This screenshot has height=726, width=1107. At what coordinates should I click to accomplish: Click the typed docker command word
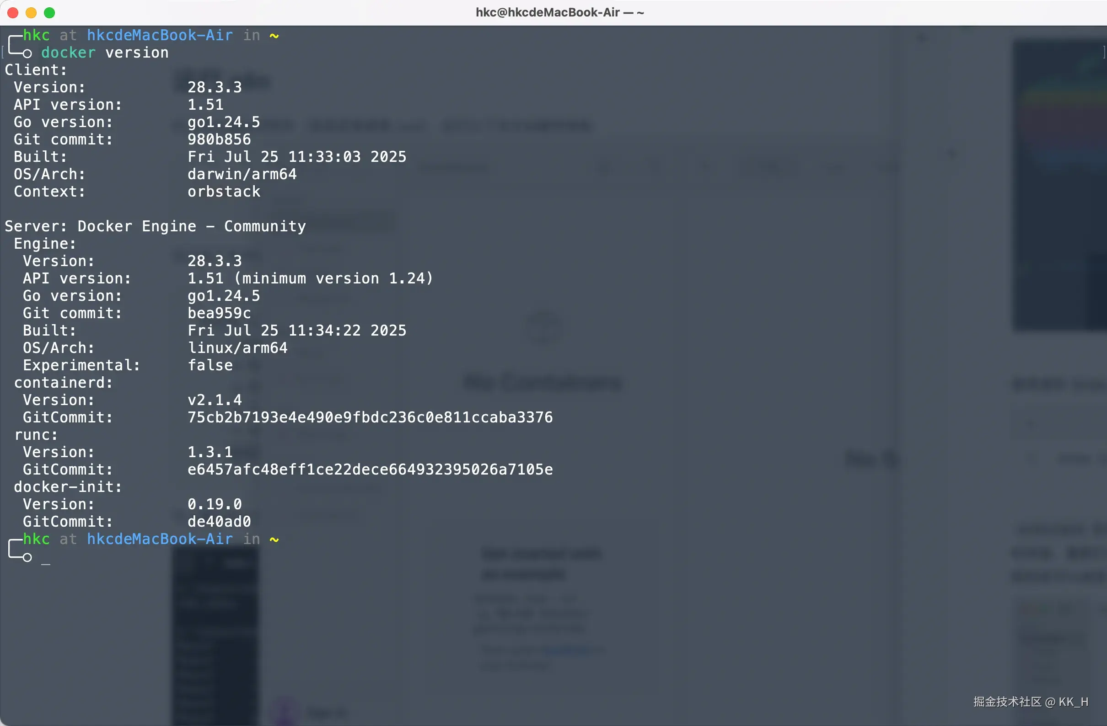pos(68,53)
